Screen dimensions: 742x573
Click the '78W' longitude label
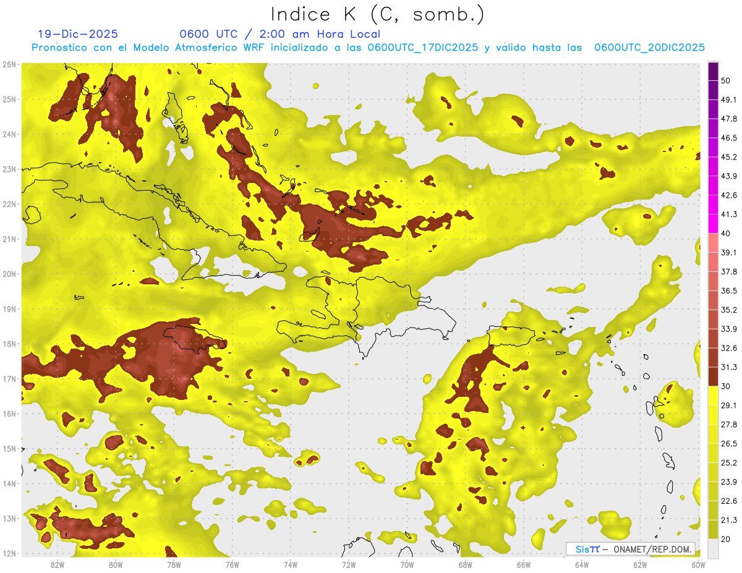tap(174, 564)
